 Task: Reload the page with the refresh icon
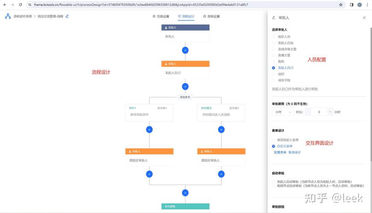(x=20, y=5)
